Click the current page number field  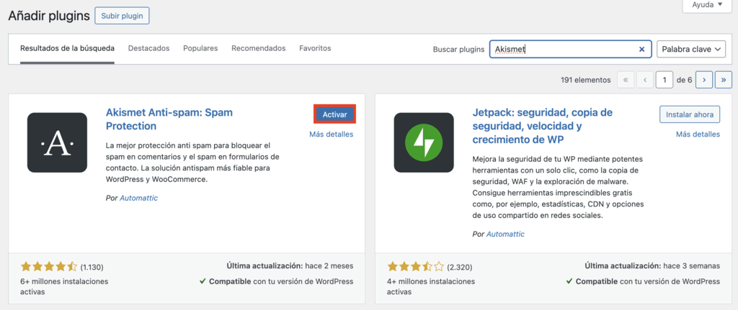tap(664, 80)
